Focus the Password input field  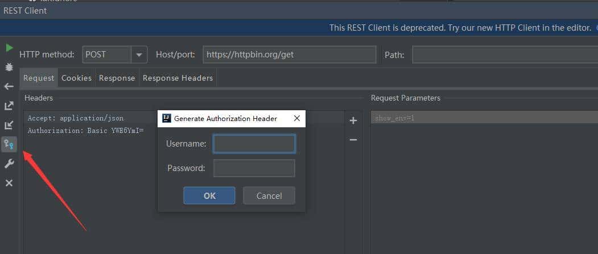point(254,168)
